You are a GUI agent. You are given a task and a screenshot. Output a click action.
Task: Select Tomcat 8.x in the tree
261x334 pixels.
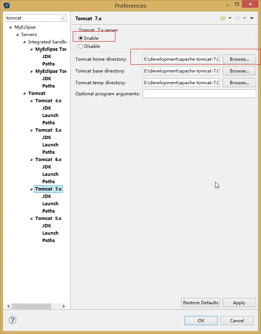point(48,218)
